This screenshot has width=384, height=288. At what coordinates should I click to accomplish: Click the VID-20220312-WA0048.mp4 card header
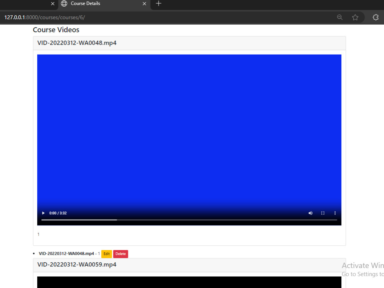[x=189, y=43]
